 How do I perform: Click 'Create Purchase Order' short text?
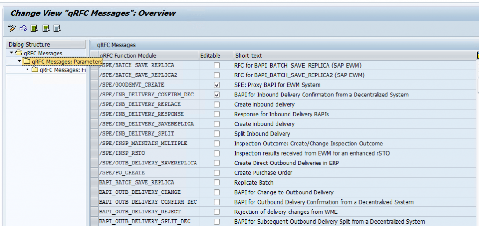click(x=263, y=173)
